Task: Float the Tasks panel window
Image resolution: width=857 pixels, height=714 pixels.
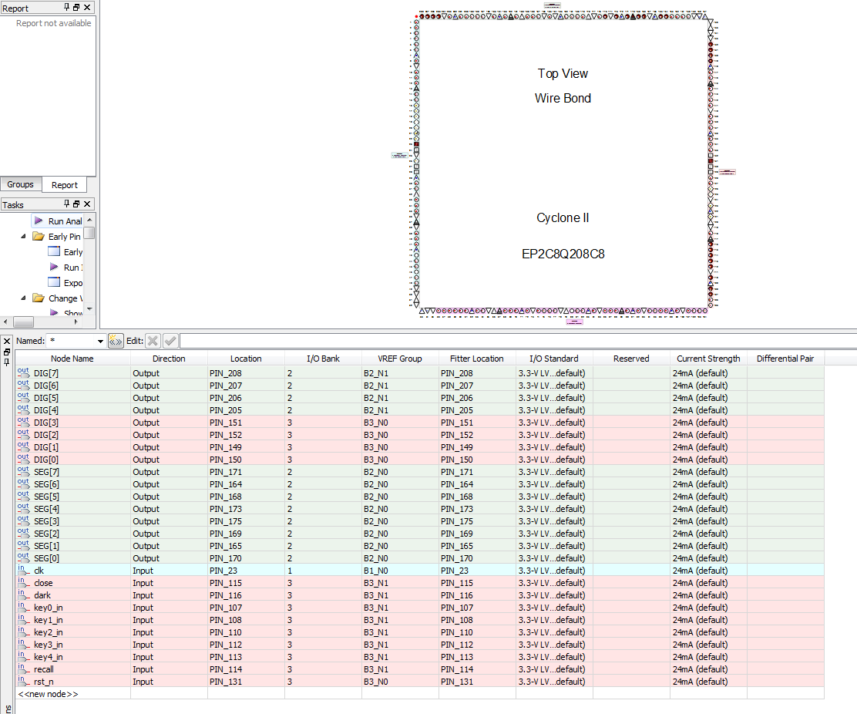Action: pyautogui.click(x=76, y=204)
